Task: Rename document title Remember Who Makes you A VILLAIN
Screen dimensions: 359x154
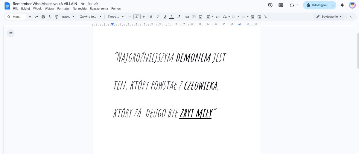Action: point(45,4)
